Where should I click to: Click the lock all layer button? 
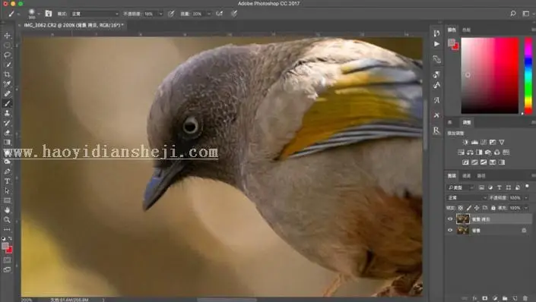pyautogui.click(x=493, y=208)
